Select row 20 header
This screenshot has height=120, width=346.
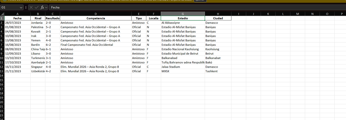pos(2,102)
